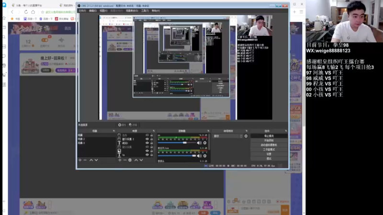Viewport: 383px width, 215px height.
Task: Click the orange 发送 chat send button
Action: coord(285,210)
